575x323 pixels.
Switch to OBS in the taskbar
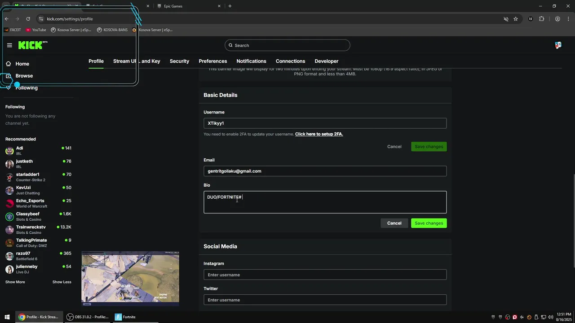[x=88, y=317]
